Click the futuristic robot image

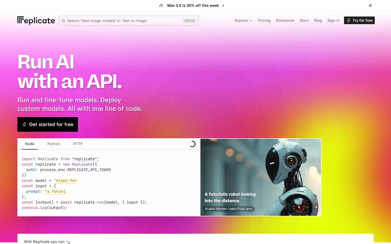tap(261, 177)
